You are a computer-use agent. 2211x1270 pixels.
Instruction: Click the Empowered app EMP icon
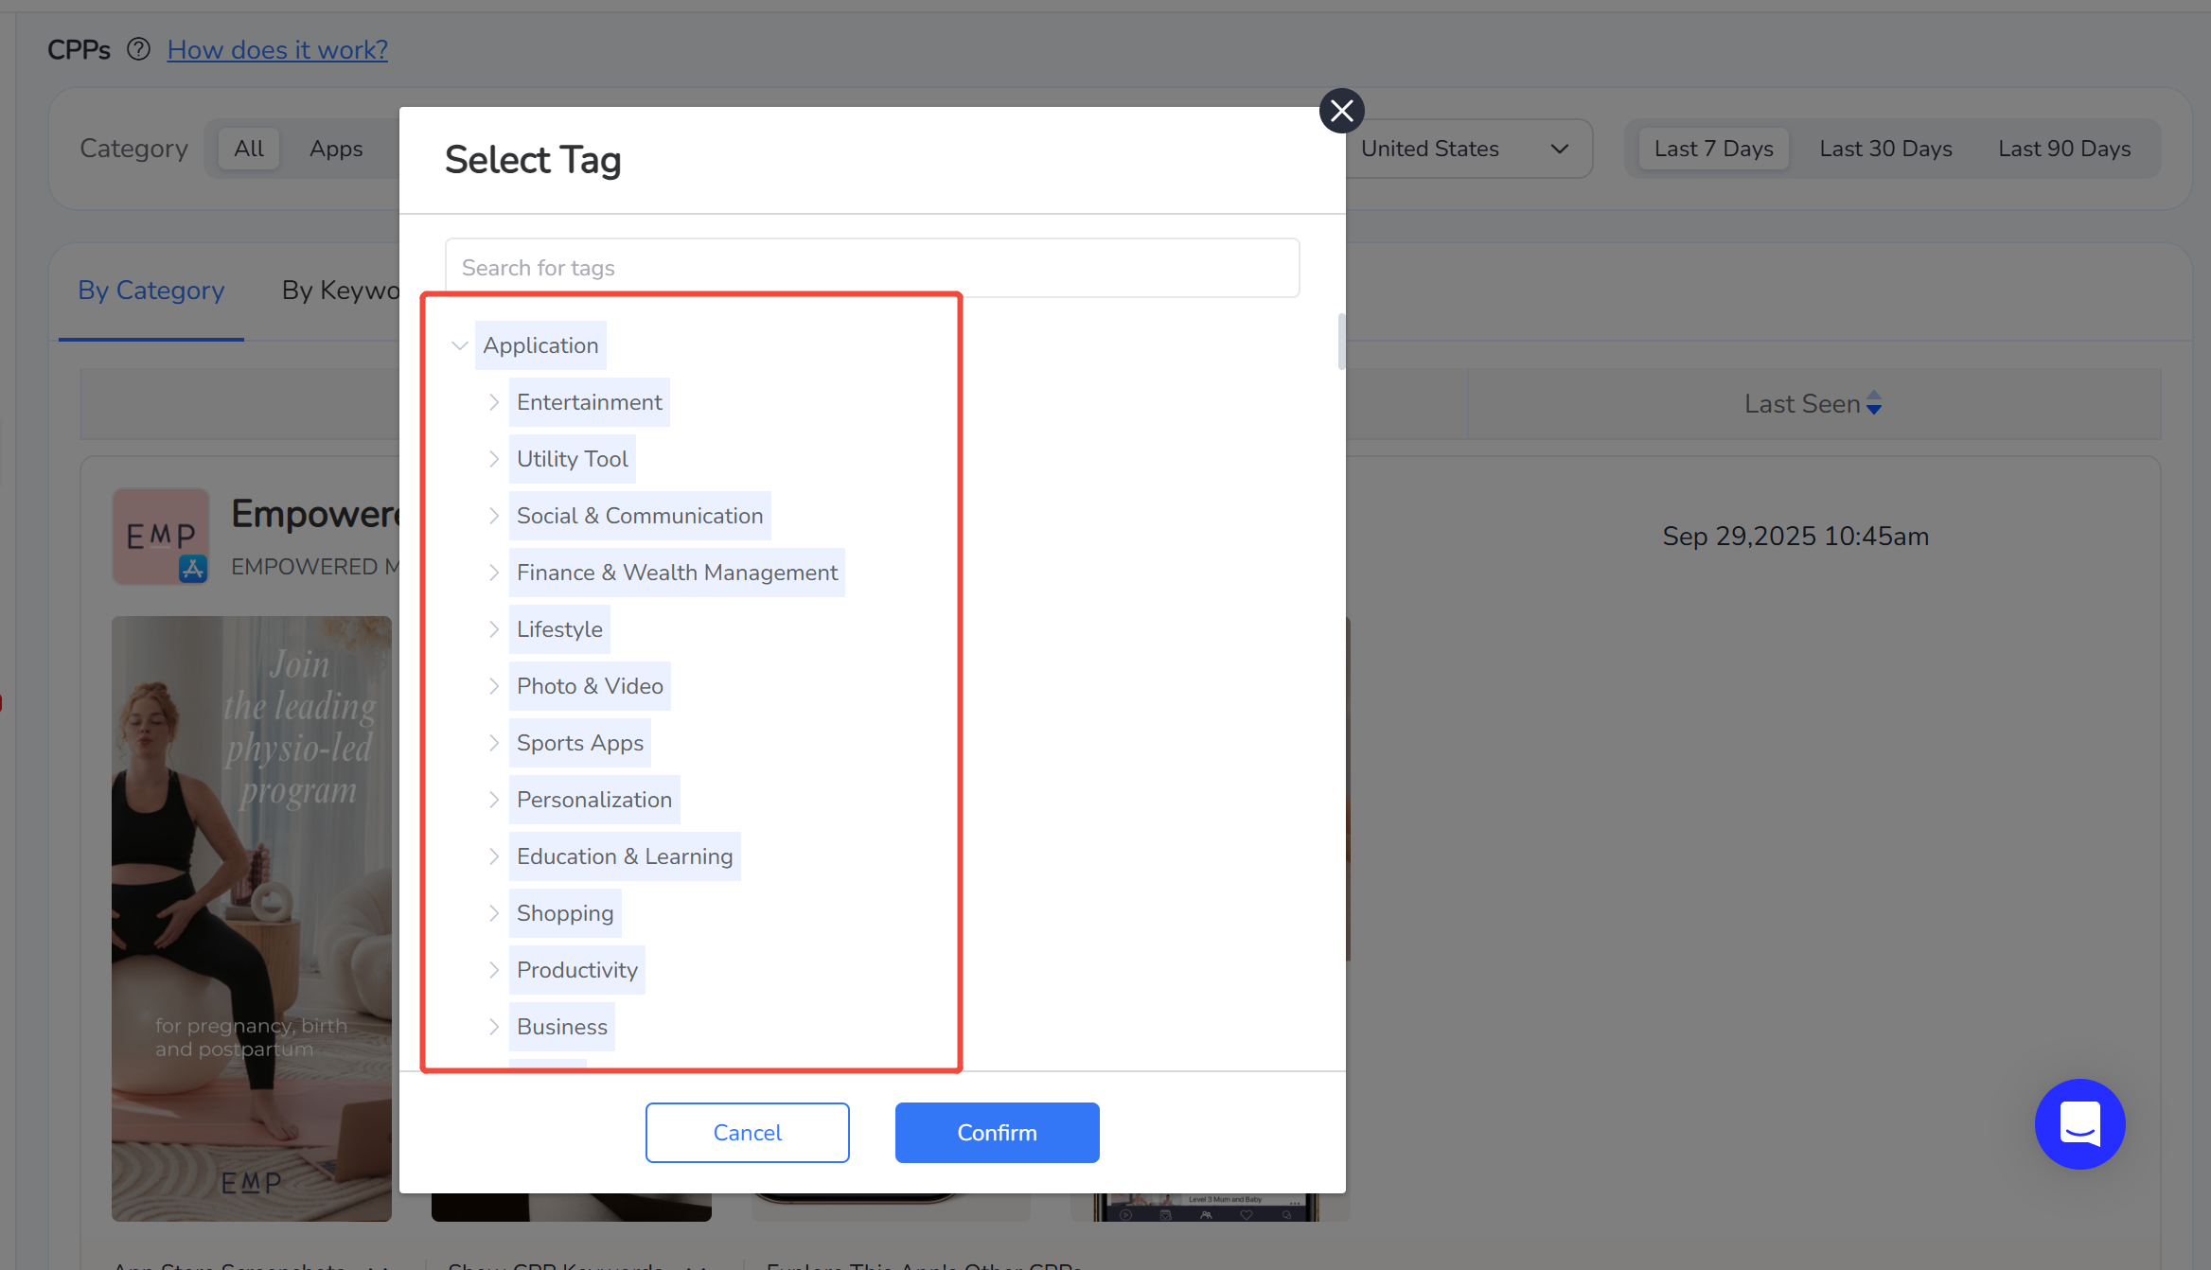[x=161, y=536]
